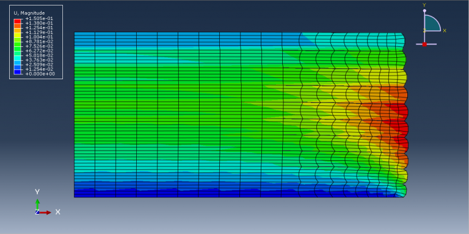Click the blue Z marker of the orientation triad

(37, 212)
